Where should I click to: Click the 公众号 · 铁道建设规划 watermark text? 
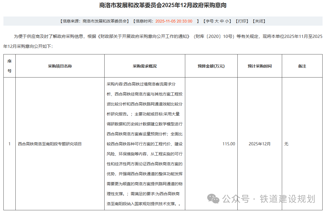point(269,199)
